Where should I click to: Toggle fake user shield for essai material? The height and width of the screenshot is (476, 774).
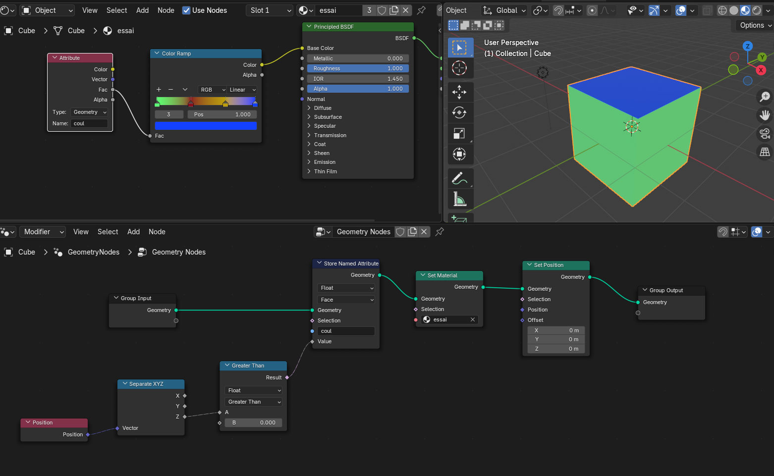pos(382,10)
